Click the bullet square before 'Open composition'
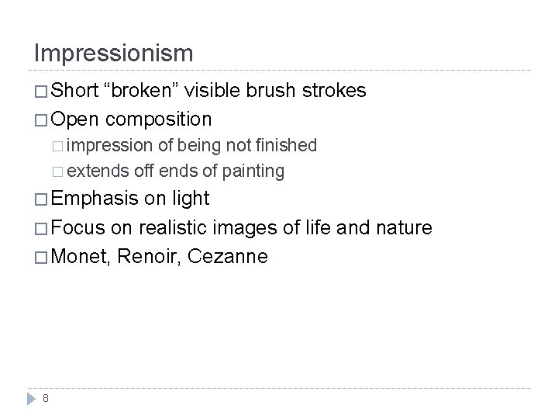This screenshot has height=419, width=558. pyautogui.click(x=41, y=120)
